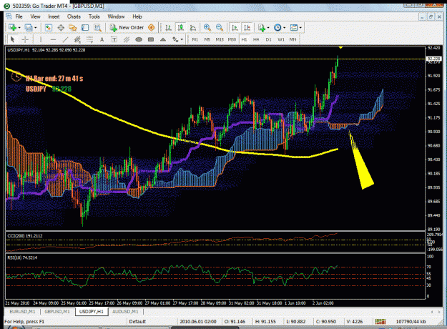This screenshot has height=329, width=447.
Task: Open the Strategy Tester icon
Action: pos(97,28)
